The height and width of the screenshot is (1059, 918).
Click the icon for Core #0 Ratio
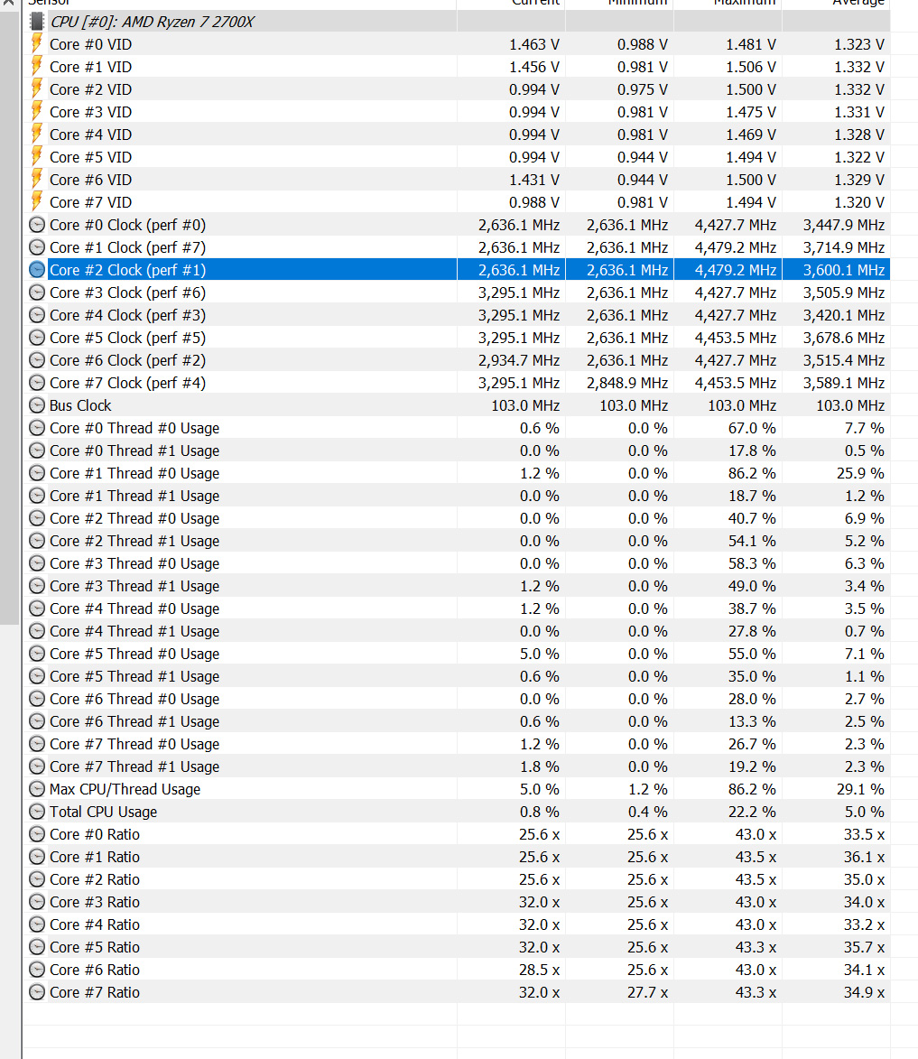pyautogui.click(x=37, y=834)
